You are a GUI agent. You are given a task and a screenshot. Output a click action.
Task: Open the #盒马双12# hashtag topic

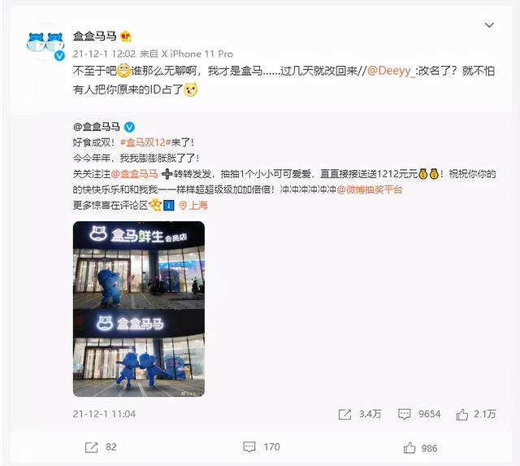point(145,142)
